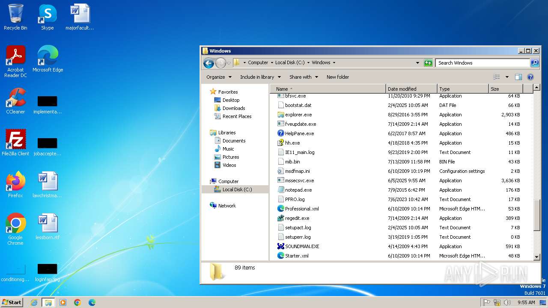The width and height of the screenshot is (548, 308).
Task: Select Computer in the navigation pane
Action: (x=228, y=181)
